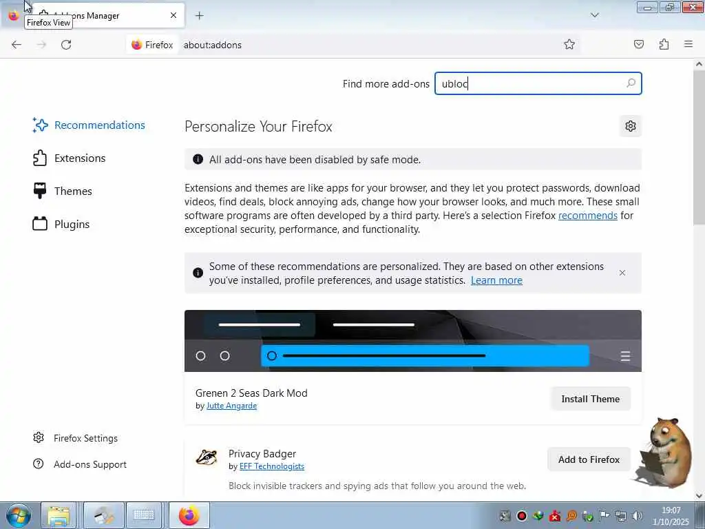Open Firefox Settings from the sidebar
The image size is (705, 529).
76,438
